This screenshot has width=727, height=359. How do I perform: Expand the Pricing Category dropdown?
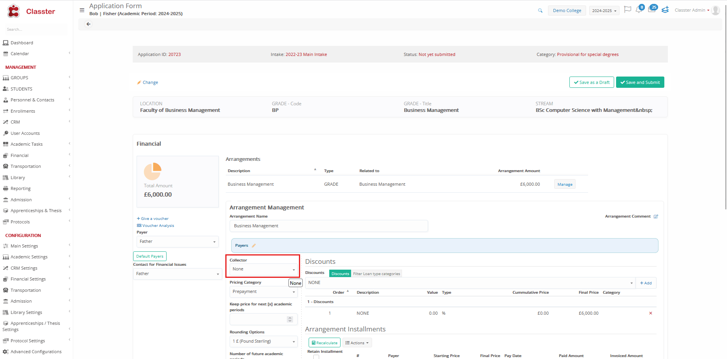[263, 292]
